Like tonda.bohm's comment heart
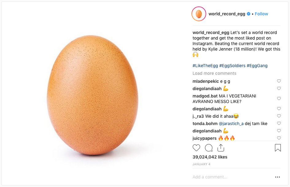This screenshot has height=187, width=290. [x=279, y=123]
